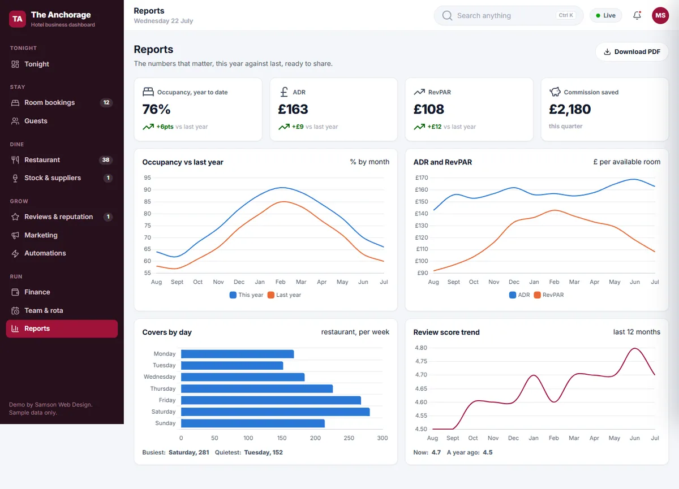Toggle the Last year legend series

tap(284, 295)
